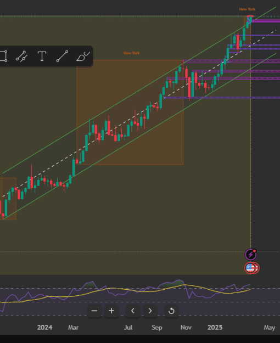The image size is (280, 343).
Task: Zoom in the chart with plus button
Action: click(111, 311)
